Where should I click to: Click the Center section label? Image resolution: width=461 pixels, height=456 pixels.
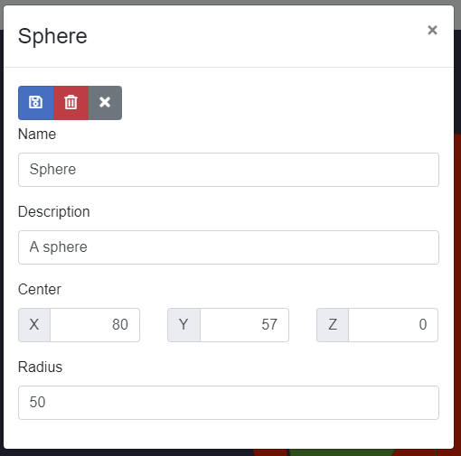[x=40, y=289]
